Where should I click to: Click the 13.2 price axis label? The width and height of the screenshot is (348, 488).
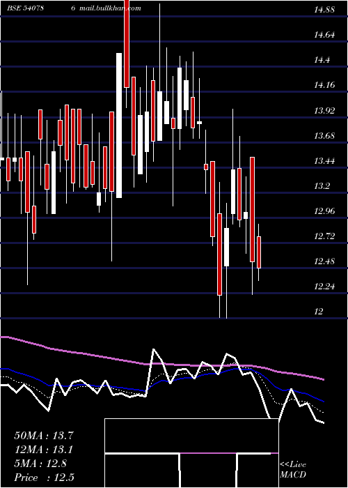322,186
